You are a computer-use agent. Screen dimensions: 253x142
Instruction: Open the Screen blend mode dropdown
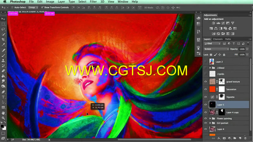(x=216, y=49)
